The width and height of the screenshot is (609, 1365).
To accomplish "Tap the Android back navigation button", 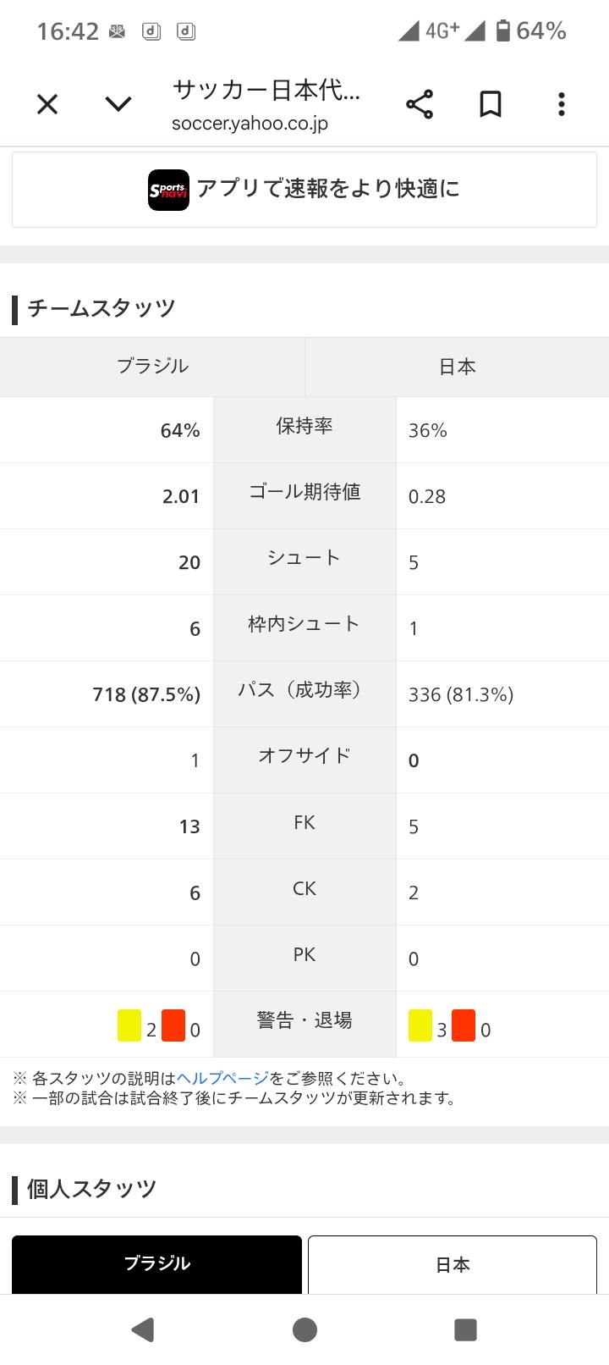I will [143, 1329].
